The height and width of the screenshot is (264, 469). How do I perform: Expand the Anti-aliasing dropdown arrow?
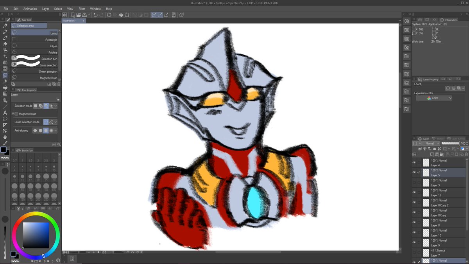click(56, 130)
